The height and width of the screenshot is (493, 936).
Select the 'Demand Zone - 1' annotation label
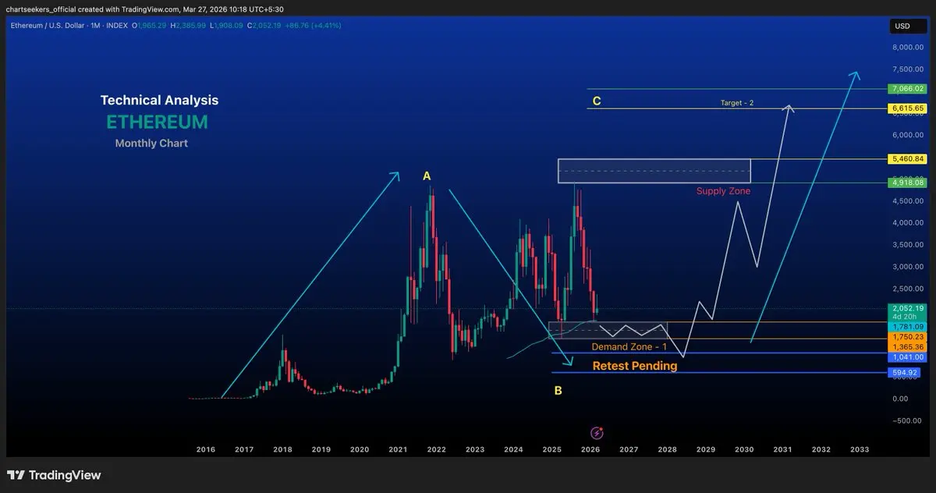[x=629, y=346]
